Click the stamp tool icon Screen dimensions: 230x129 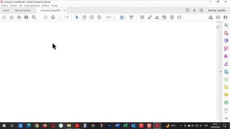pos(165,18)
